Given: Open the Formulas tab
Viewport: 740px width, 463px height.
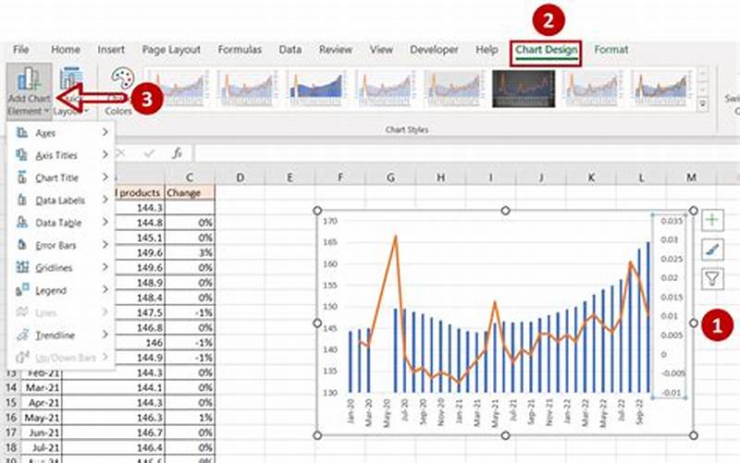Looking at the screenshot, I should [x=240, y=50].
